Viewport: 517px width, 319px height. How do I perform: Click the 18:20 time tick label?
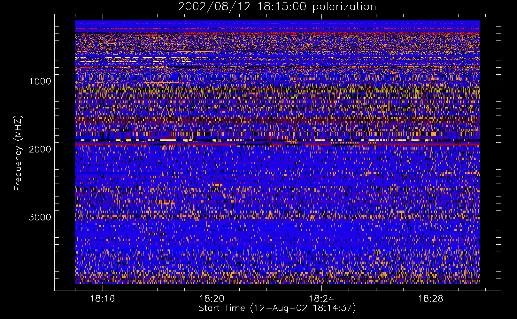pyautogui.click(x=212, y=299)
